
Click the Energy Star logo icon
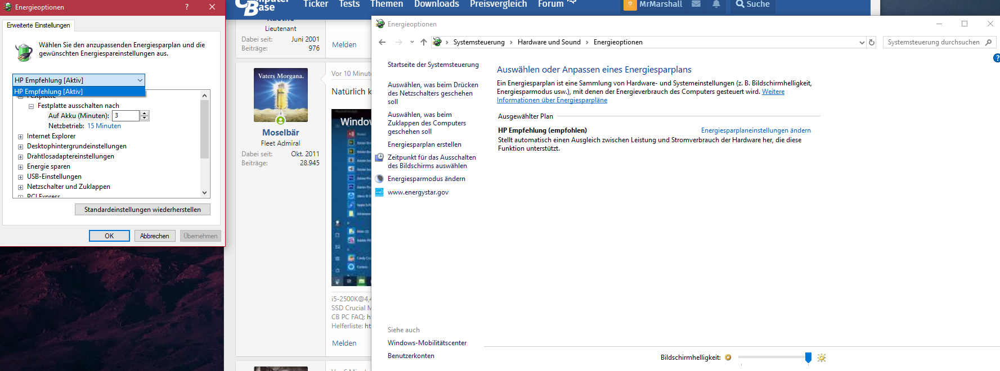pyautogui.click(x=380, y=192)
